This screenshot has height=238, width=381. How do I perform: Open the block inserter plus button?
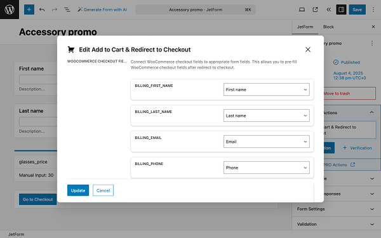pos(29,10)
